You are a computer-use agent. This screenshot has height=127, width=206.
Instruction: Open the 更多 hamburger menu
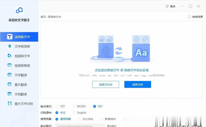point(167,6)
